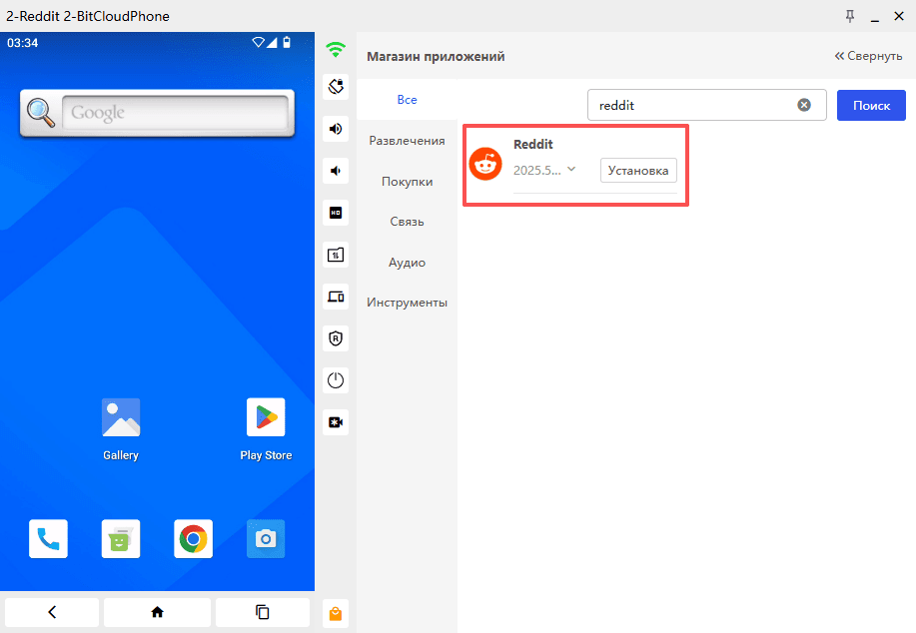Open the Gallery app
The image size is (916, 633).
(x=120, y=417)
